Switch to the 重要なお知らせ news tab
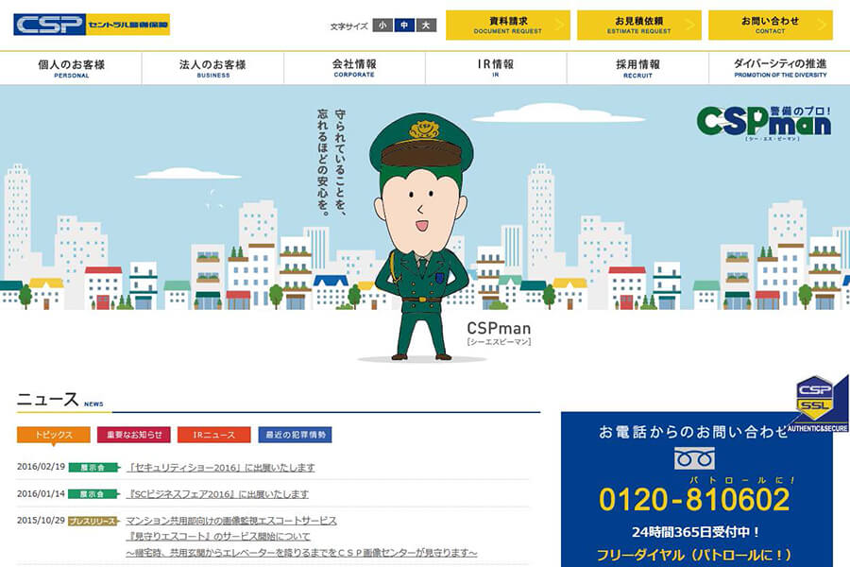 (x=134, y=435)
